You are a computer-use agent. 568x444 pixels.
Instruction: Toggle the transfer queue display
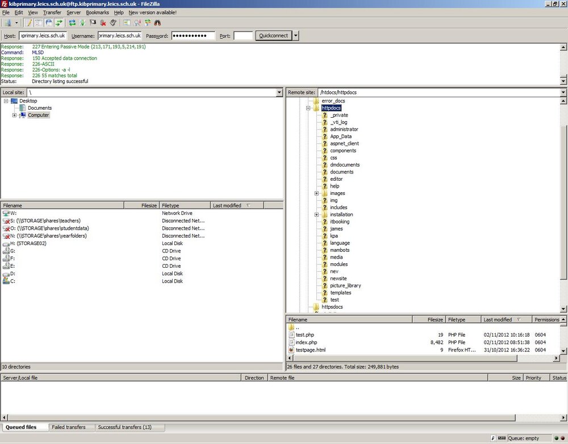(x=59, y=23)
